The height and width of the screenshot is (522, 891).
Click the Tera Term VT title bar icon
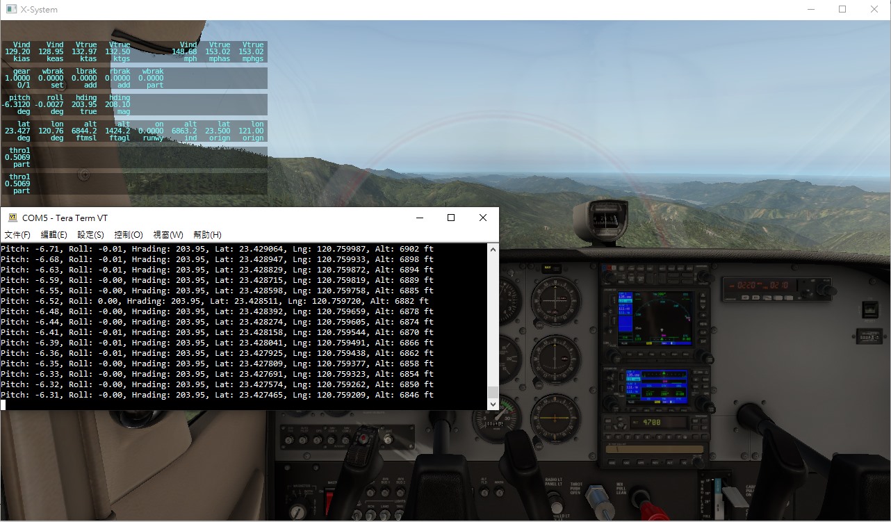[x=12, y=218]
